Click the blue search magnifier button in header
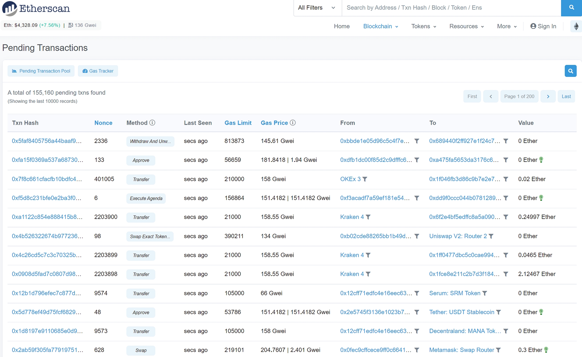The width and height of the screenshot is (582, 357). (571, 8)
